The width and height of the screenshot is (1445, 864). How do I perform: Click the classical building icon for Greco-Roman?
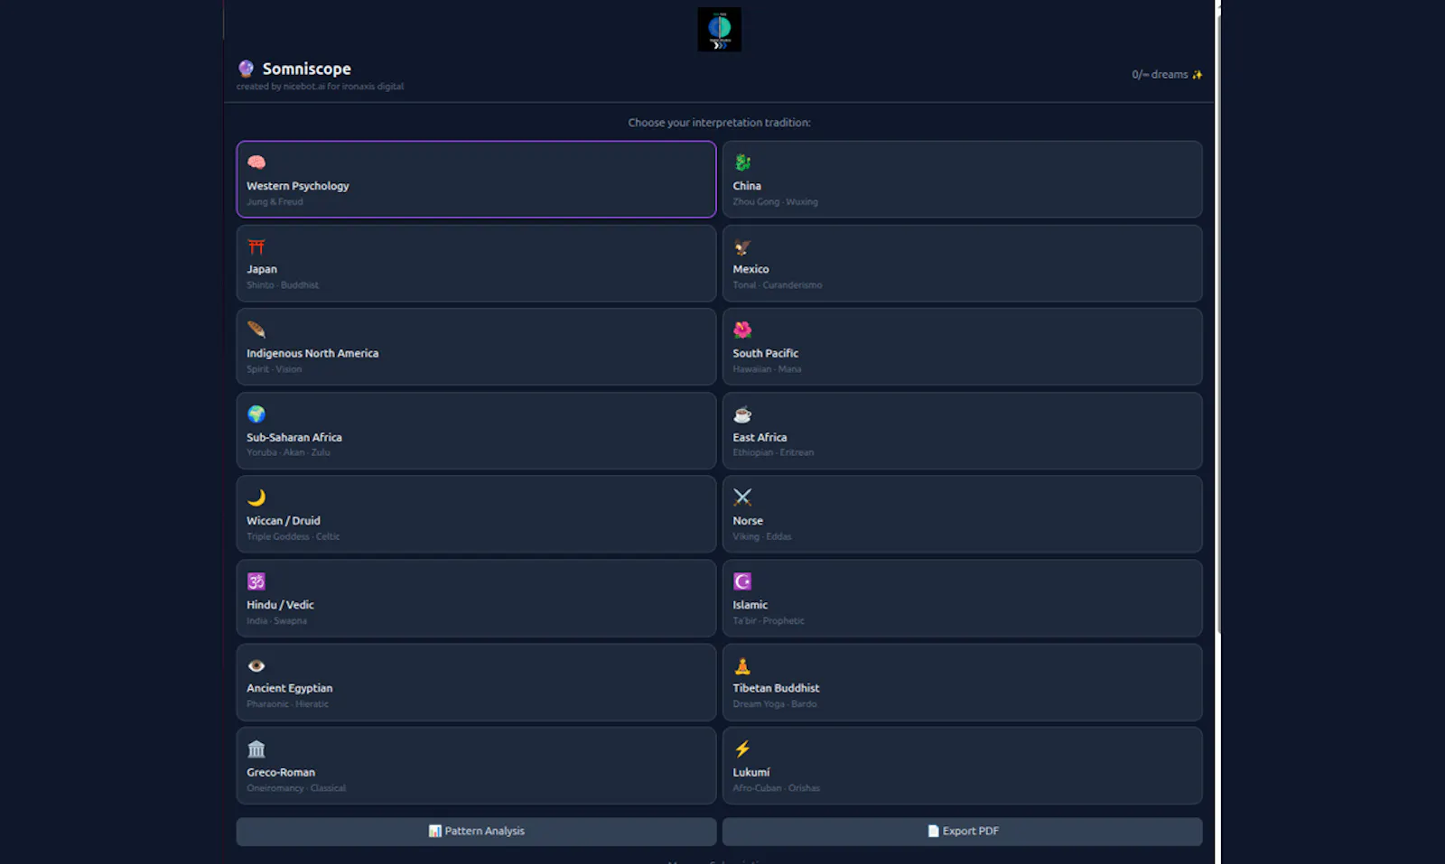[x=256, y=749]
